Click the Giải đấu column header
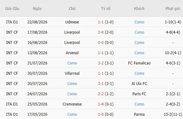This screenshot has height=119, width=183. [x=12, y=9]
